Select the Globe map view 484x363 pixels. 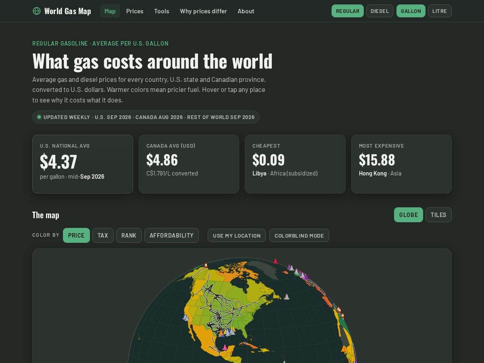[x=409, y=215]
